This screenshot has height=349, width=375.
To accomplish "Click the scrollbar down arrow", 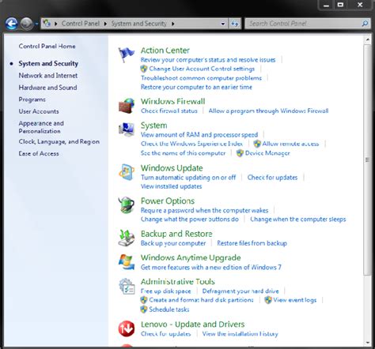I will click(x=368, y=343).
